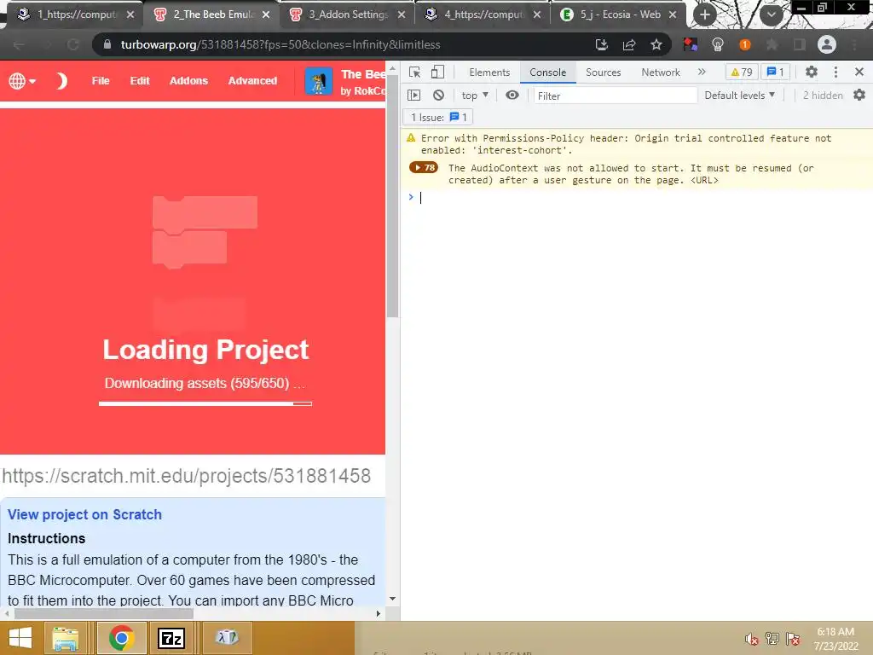873x655 pixels.
Task: Reload the page
Action: click(73, 44)
